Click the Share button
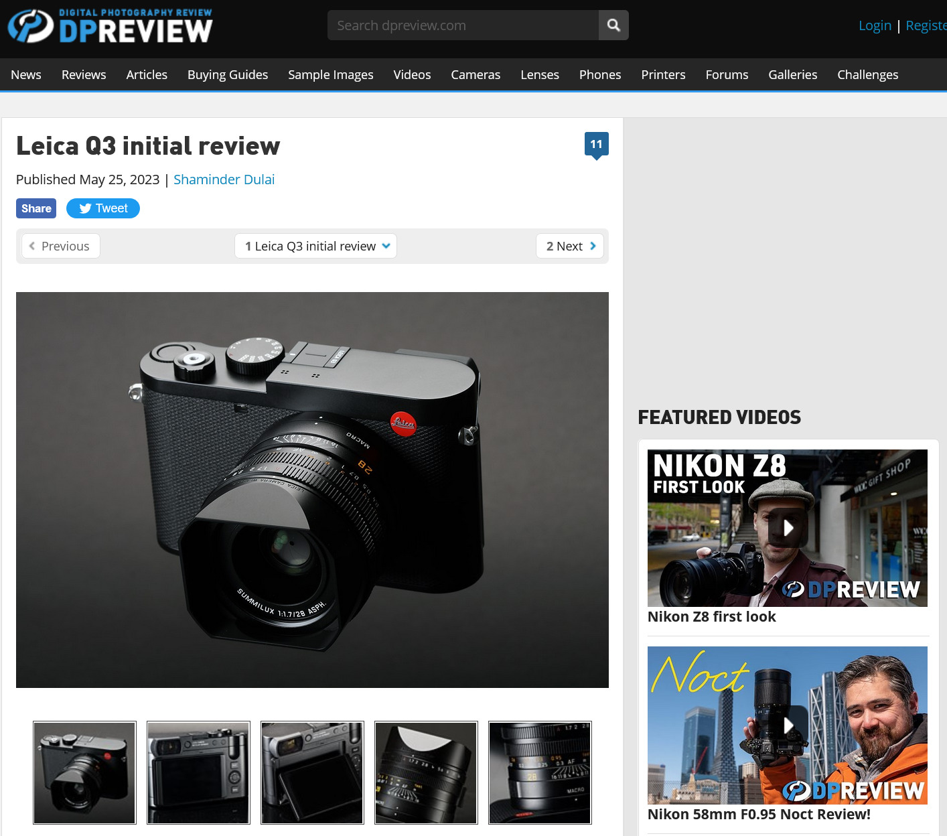 coord(35,208)
